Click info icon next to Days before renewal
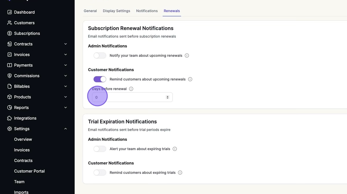The height and width of the screenshot is (194, 347). click(131, 89)
